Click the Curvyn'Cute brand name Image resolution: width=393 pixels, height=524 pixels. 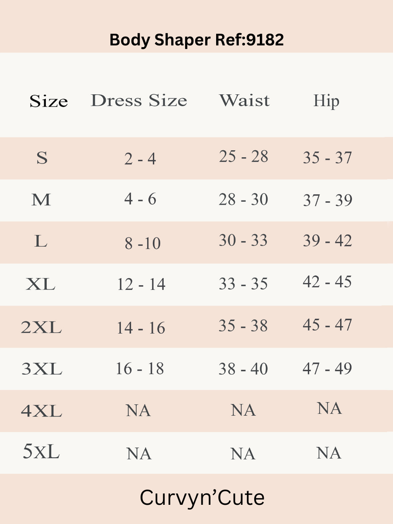pos(202,498)
